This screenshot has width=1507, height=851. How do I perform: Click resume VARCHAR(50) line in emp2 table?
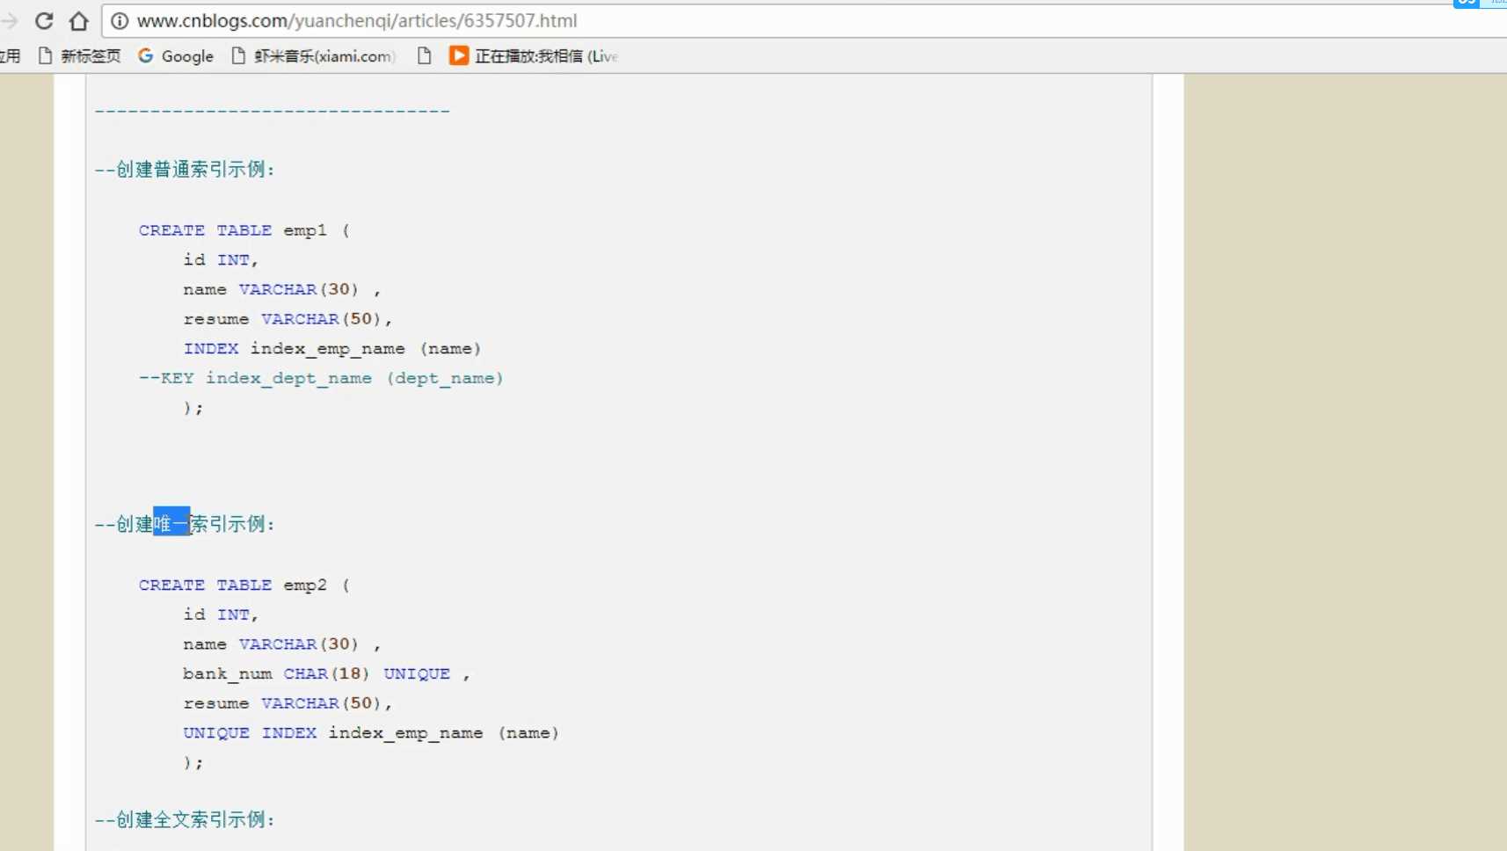288,703
